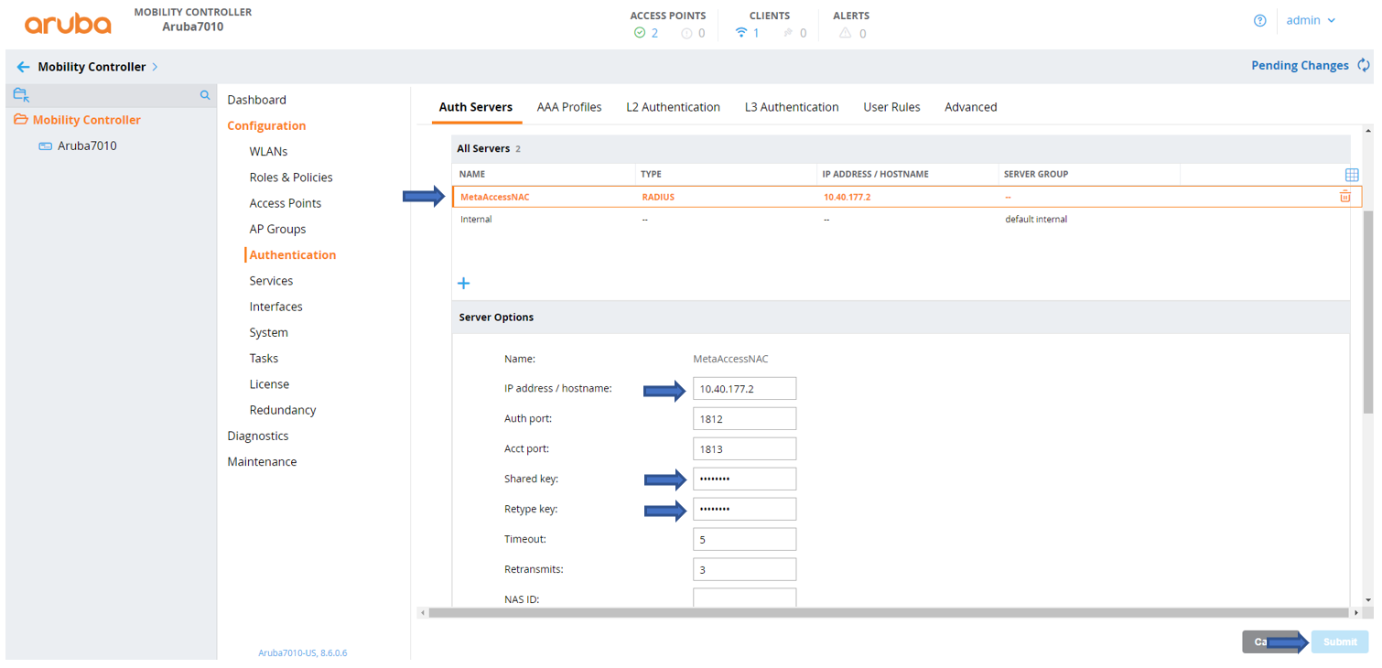1382x668 pixels.
Task: Click the Alerts count indicator
Action: pos(852,33)
